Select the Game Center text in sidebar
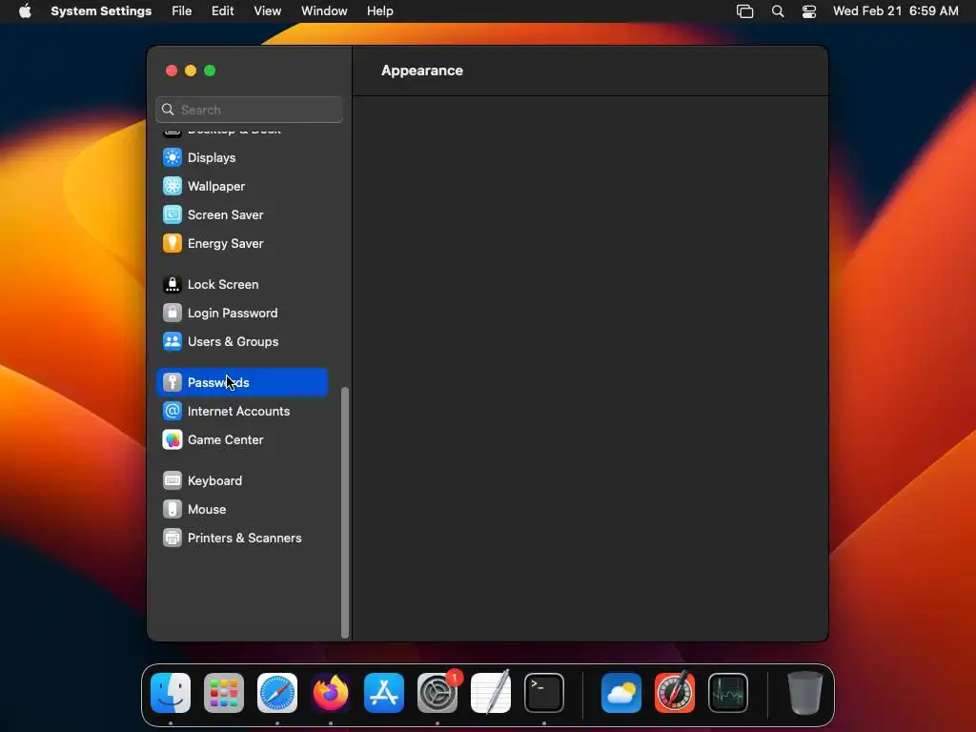The width and height of the screenshot is (976, 732). (225, 440)
